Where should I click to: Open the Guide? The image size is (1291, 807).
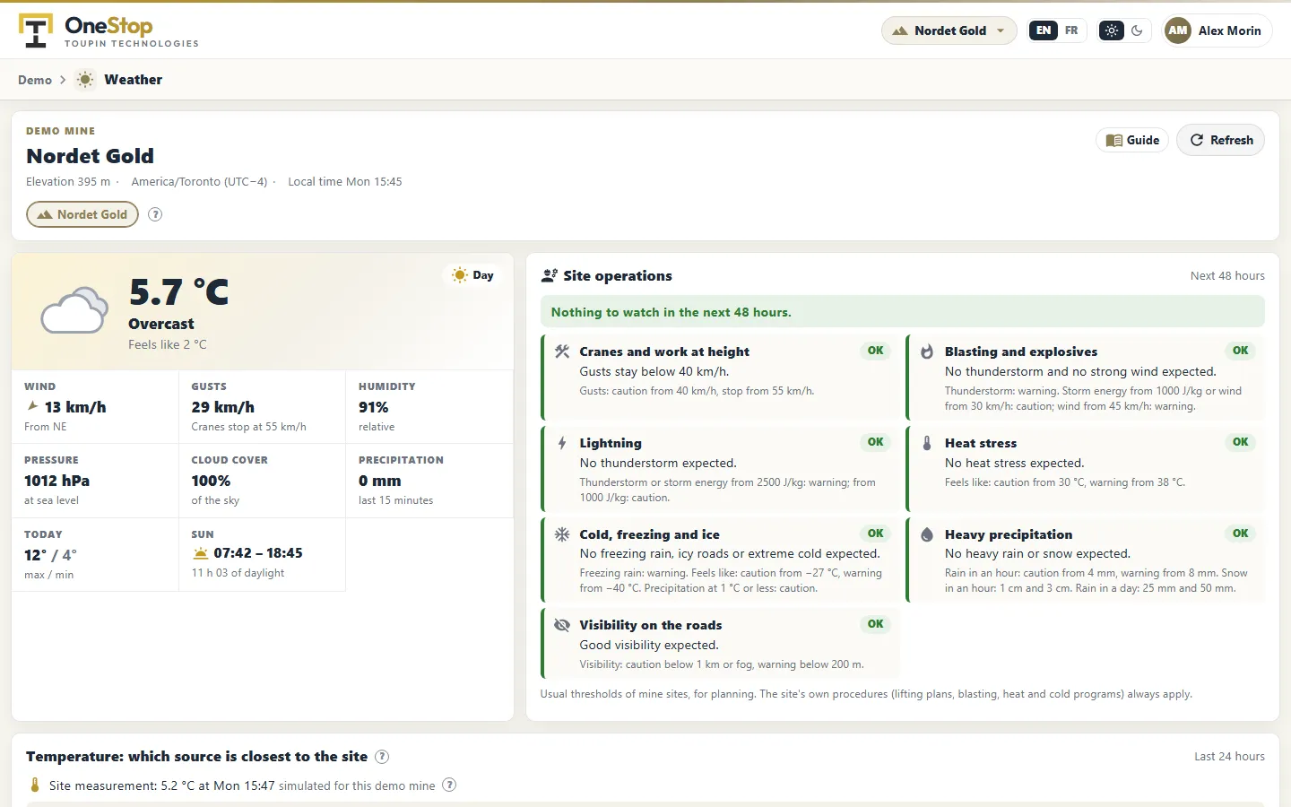[1132, 140]
